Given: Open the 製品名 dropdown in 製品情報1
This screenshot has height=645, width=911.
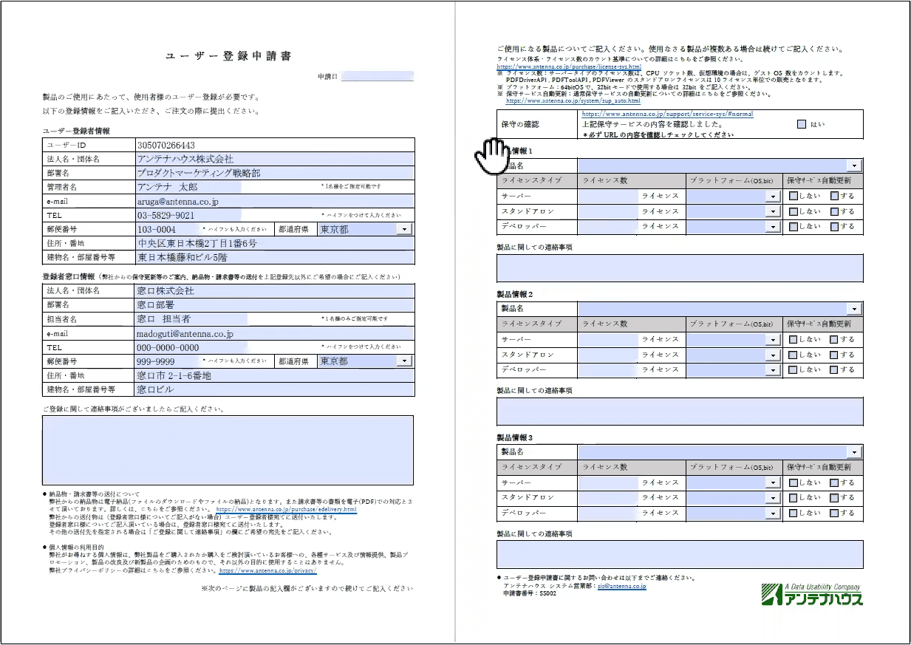Looking at the screenshot, I should click(855, 166).
